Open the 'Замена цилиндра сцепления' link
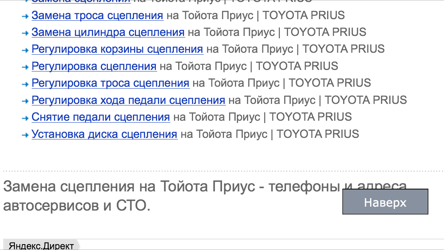The height and width of the screenshot is (250, 444). [x=108, y=32]
